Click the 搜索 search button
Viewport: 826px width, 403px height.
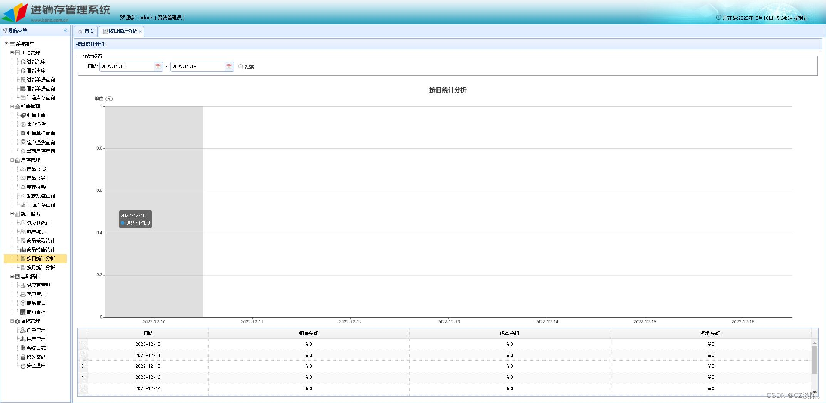pyautogui.click(x=247, y=67)
